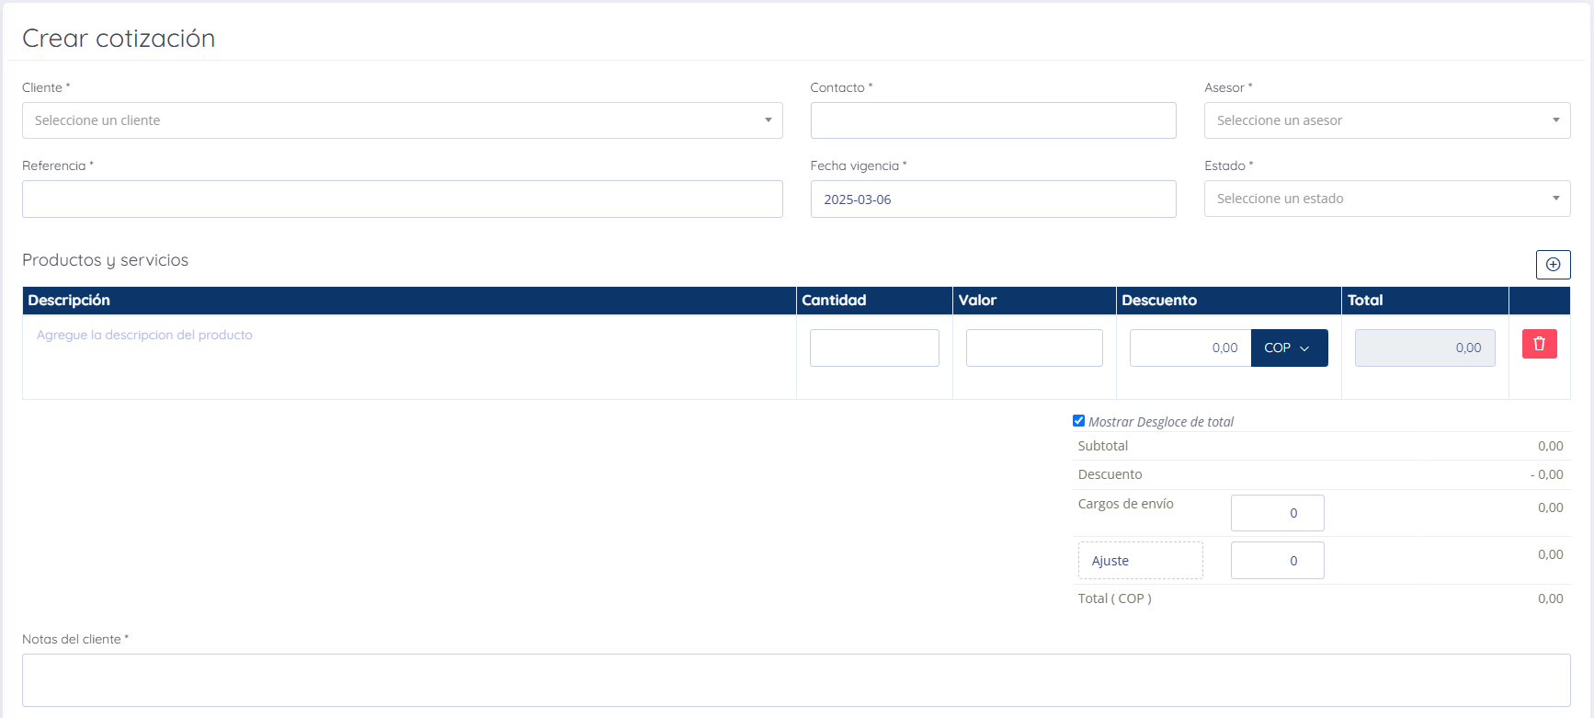
Task: Focus the Referencia input field
Action: point(402,199)
